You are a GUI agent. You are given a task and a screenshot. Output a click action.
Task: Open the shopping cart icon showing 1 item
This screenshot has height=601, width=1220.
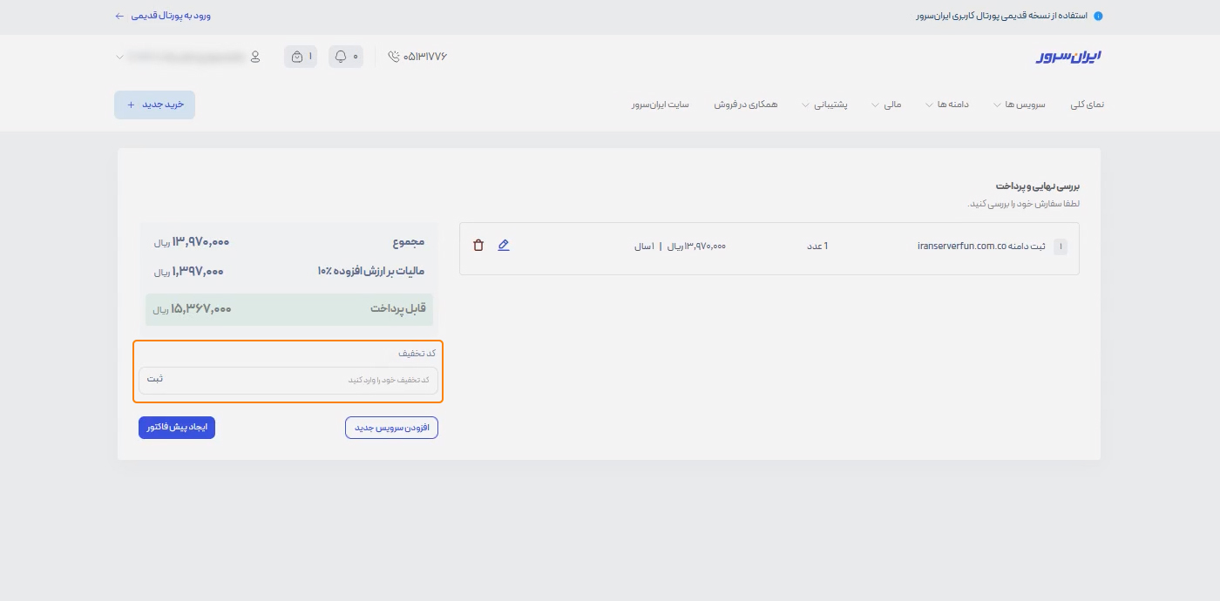pos(300,56)
